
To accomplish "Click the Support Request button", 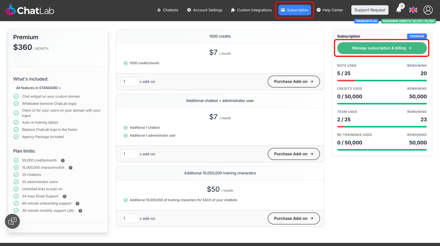I will point(370,10).
